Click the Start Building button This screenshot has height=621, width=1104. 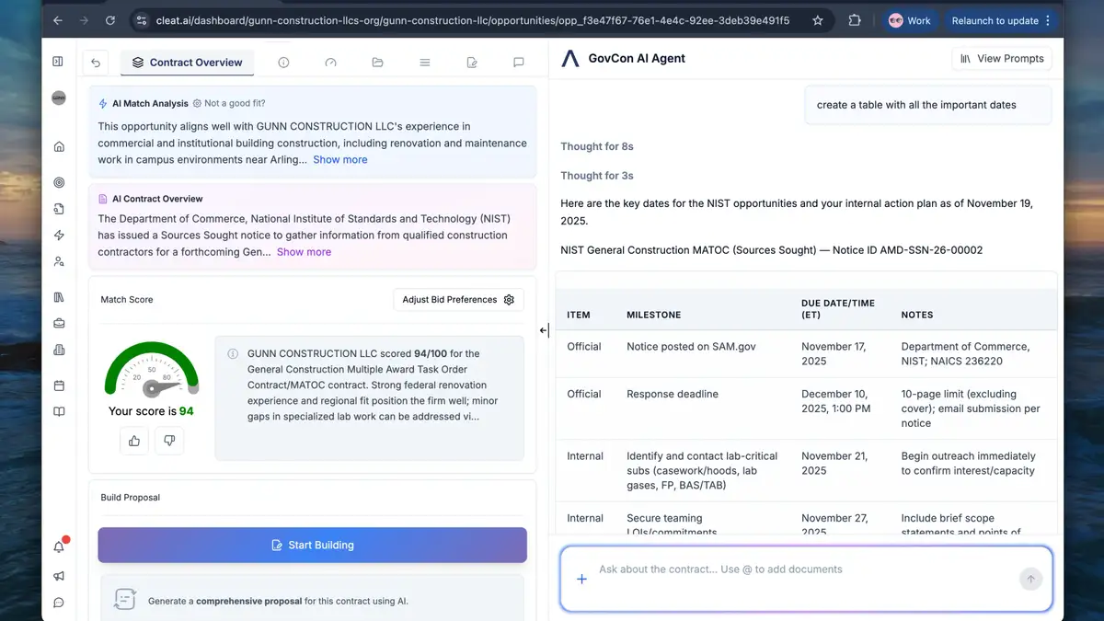click(x=313, y=545)
